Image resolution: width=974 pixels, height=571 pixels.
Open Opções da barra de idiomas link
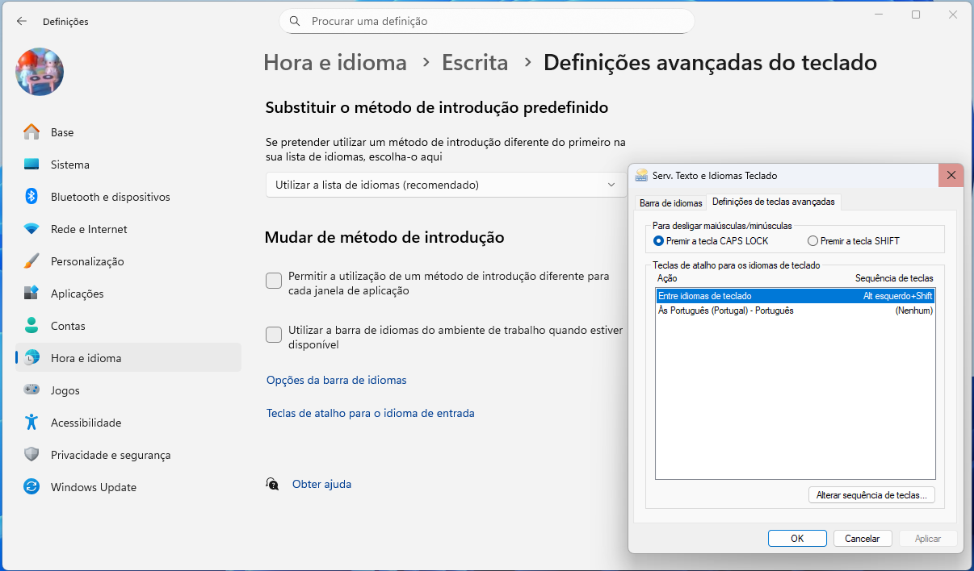pos(336,380)
